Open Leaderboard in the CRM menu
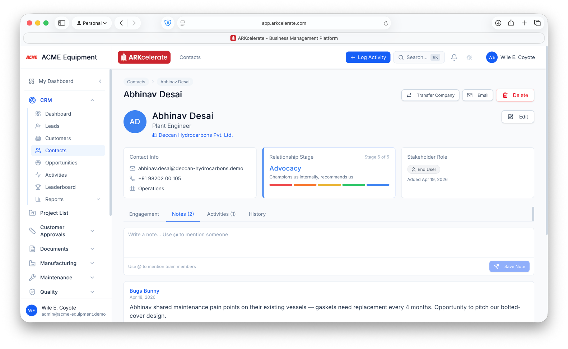Image resolution: width=568 pixels, height=349 pixels. [68, 187]
